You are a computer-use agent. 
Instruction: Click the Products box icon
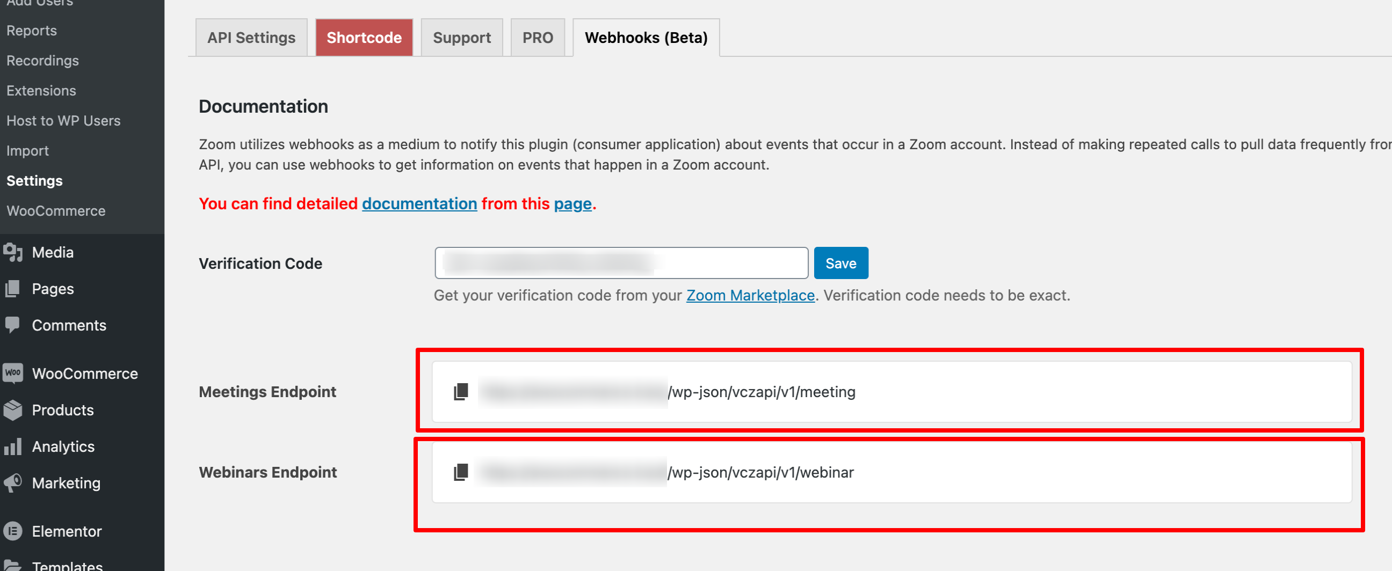13,410
